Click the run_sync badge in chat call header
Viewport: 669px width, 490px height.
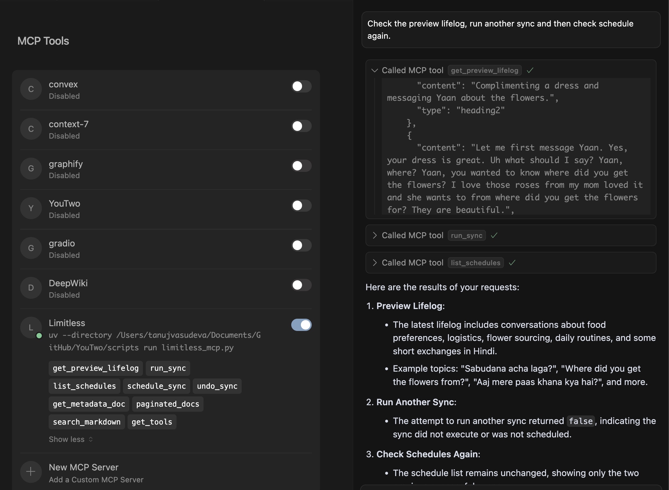pyautogui.click(x=467, y=235)
